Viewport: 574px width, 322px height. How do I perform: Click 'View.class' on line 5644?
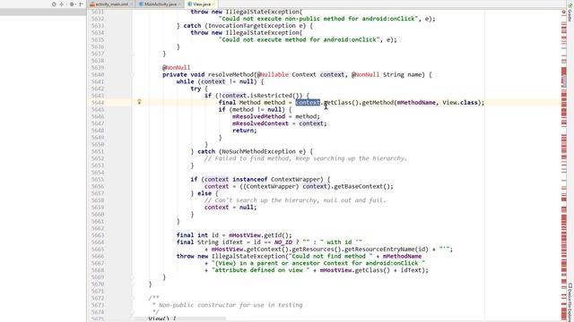click(x=460, y=103)
